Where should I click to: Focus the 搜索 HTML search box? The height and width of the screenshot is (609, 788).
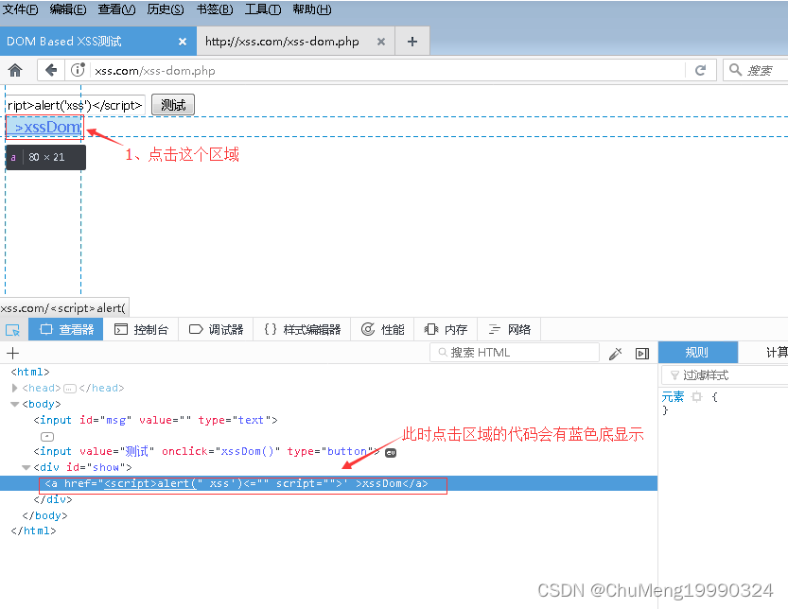point(515,353)
